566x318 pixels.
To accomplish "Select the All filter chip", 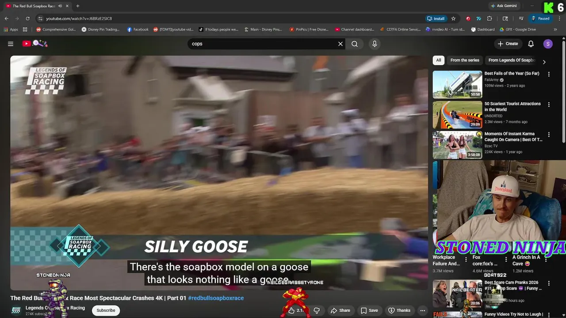I will [x=439, y=60].
